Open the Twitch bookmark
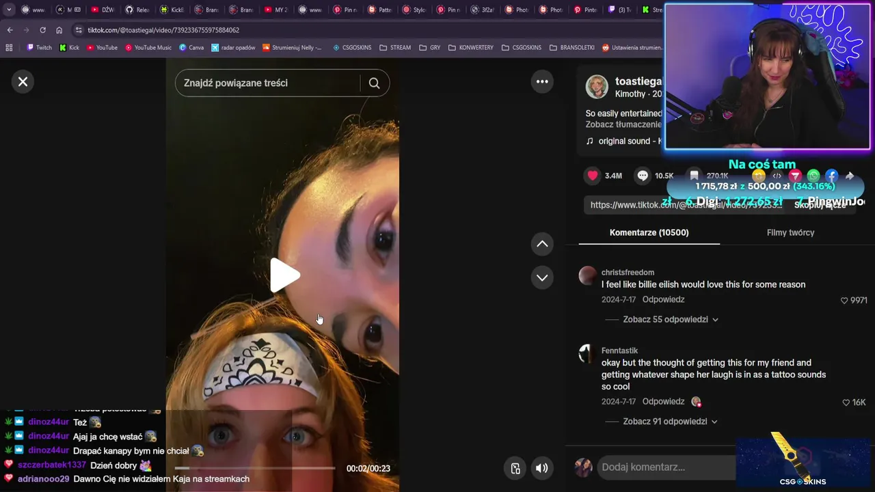Image resolution: width=875 pixels, height=492 pixels. 39,48
